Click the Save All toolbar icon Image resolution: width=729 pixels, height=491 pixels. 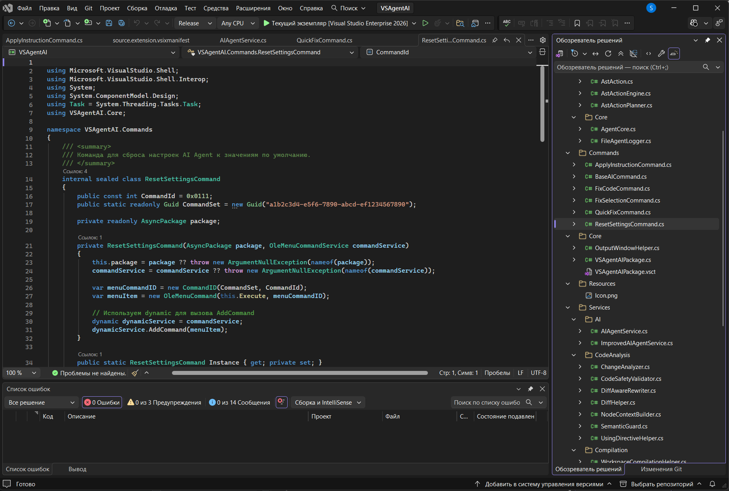point(122,23)
